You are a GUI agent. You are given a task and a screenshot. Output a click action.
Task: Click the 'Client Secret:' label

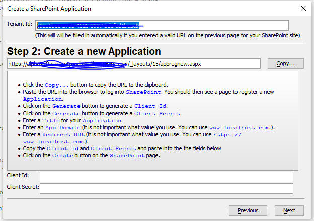coord(23,187)
